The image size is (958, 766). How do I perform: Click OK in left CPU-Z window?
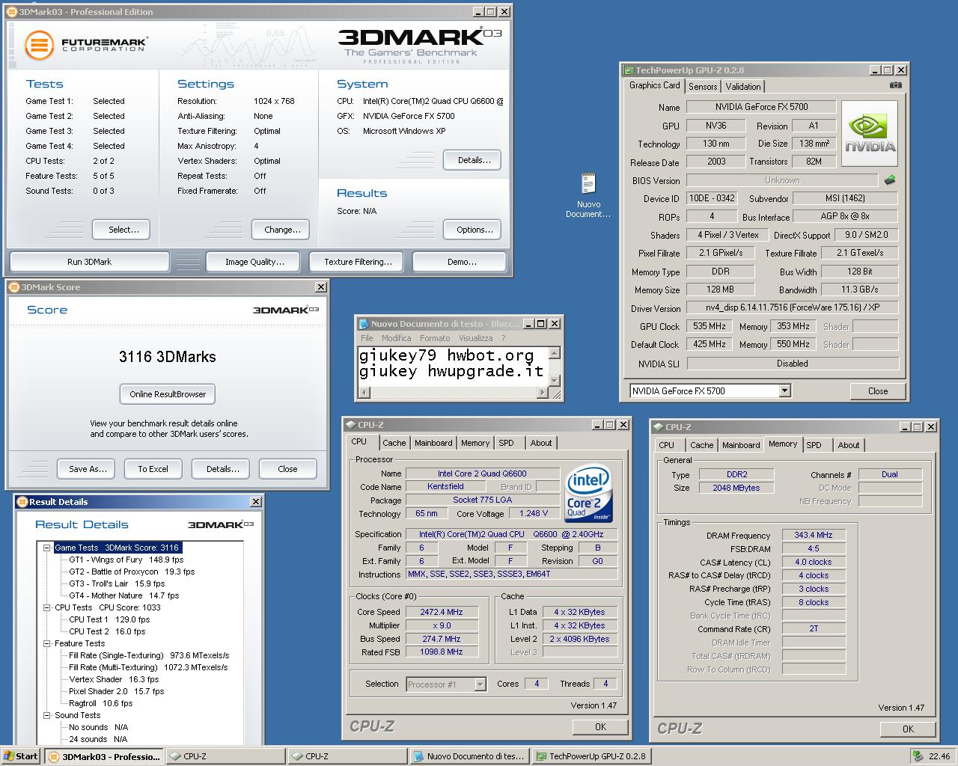click(600, 726)
